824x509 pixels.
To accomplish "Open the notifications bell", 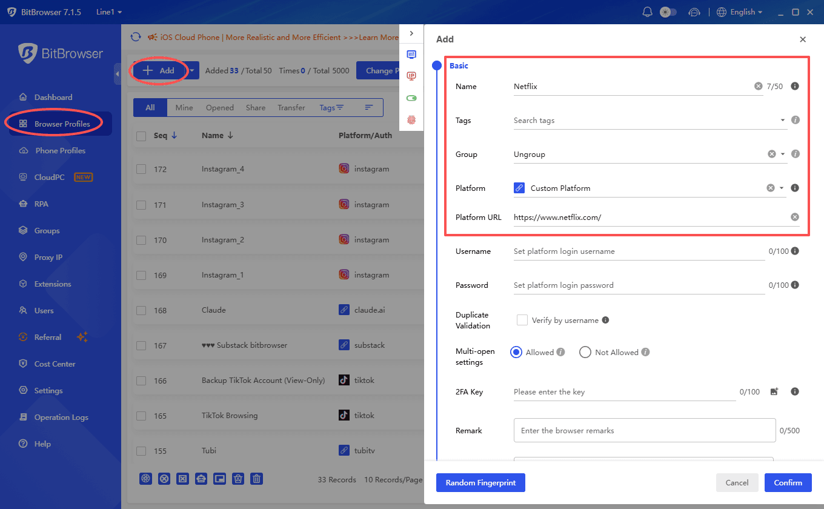I will pos(648,12).
